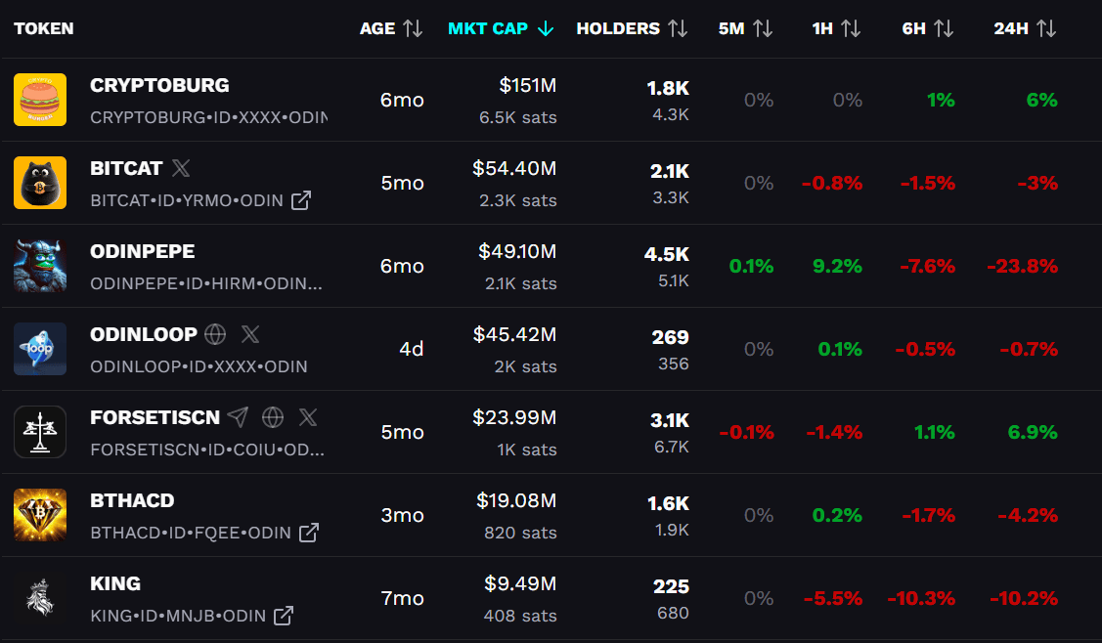Sort by 5M price change
Screen dimensions: 1102x643
coord(745,28)
